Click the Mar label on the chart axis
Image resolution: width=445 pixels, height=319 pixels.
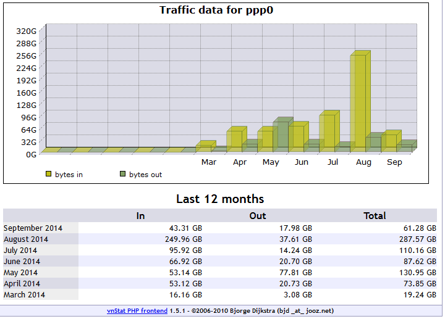click(x=209, y=162)
